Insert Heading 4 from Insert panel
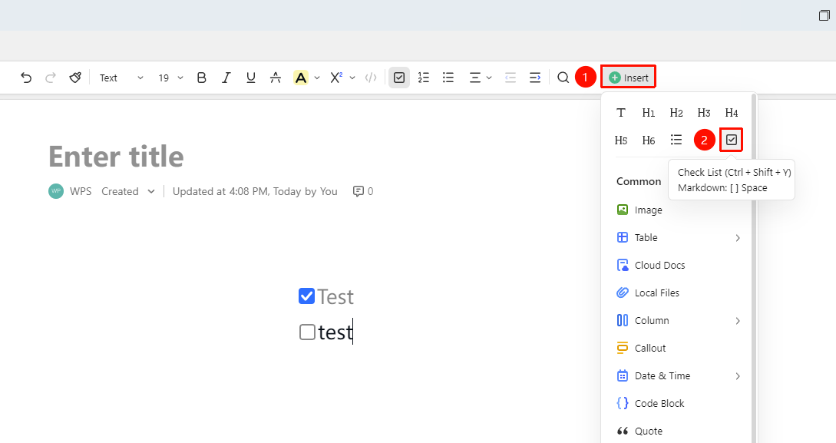836x443 pixels. click(x=732, y=113)
